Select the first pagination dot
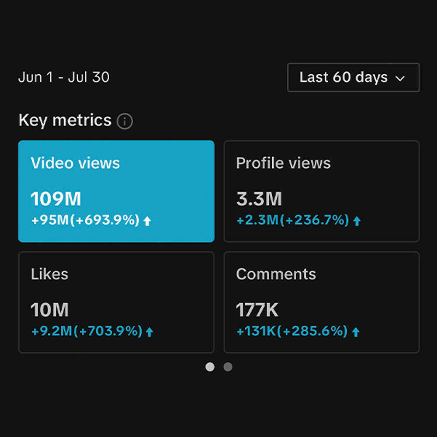437x437 pixels. point(210,367)
